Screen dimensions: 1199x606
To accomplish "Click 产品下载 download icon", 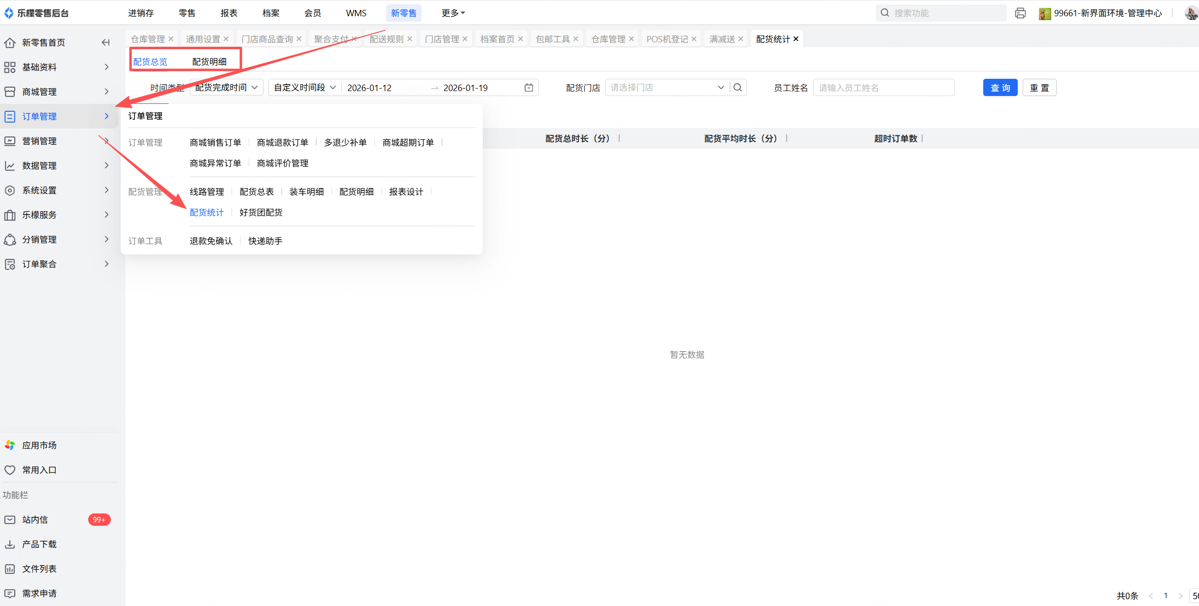I will [x=10, y=544].
